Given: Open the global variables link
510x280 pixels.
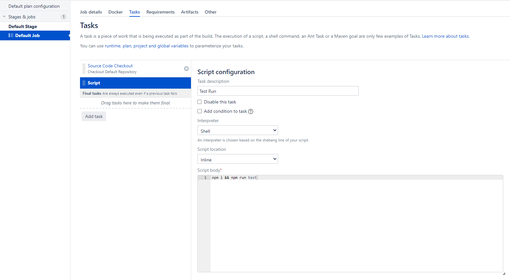Looking at the screenshot, I should [173, 46].
